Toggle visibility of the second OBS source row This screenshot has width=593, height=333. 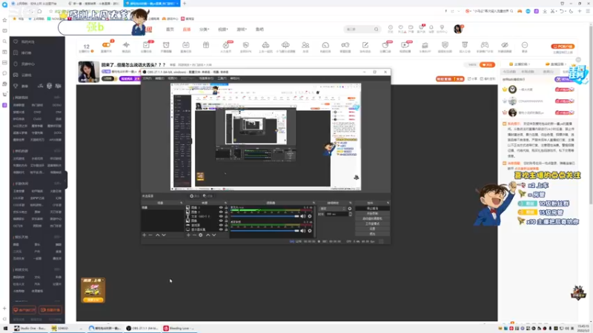(x=221, y=212)
